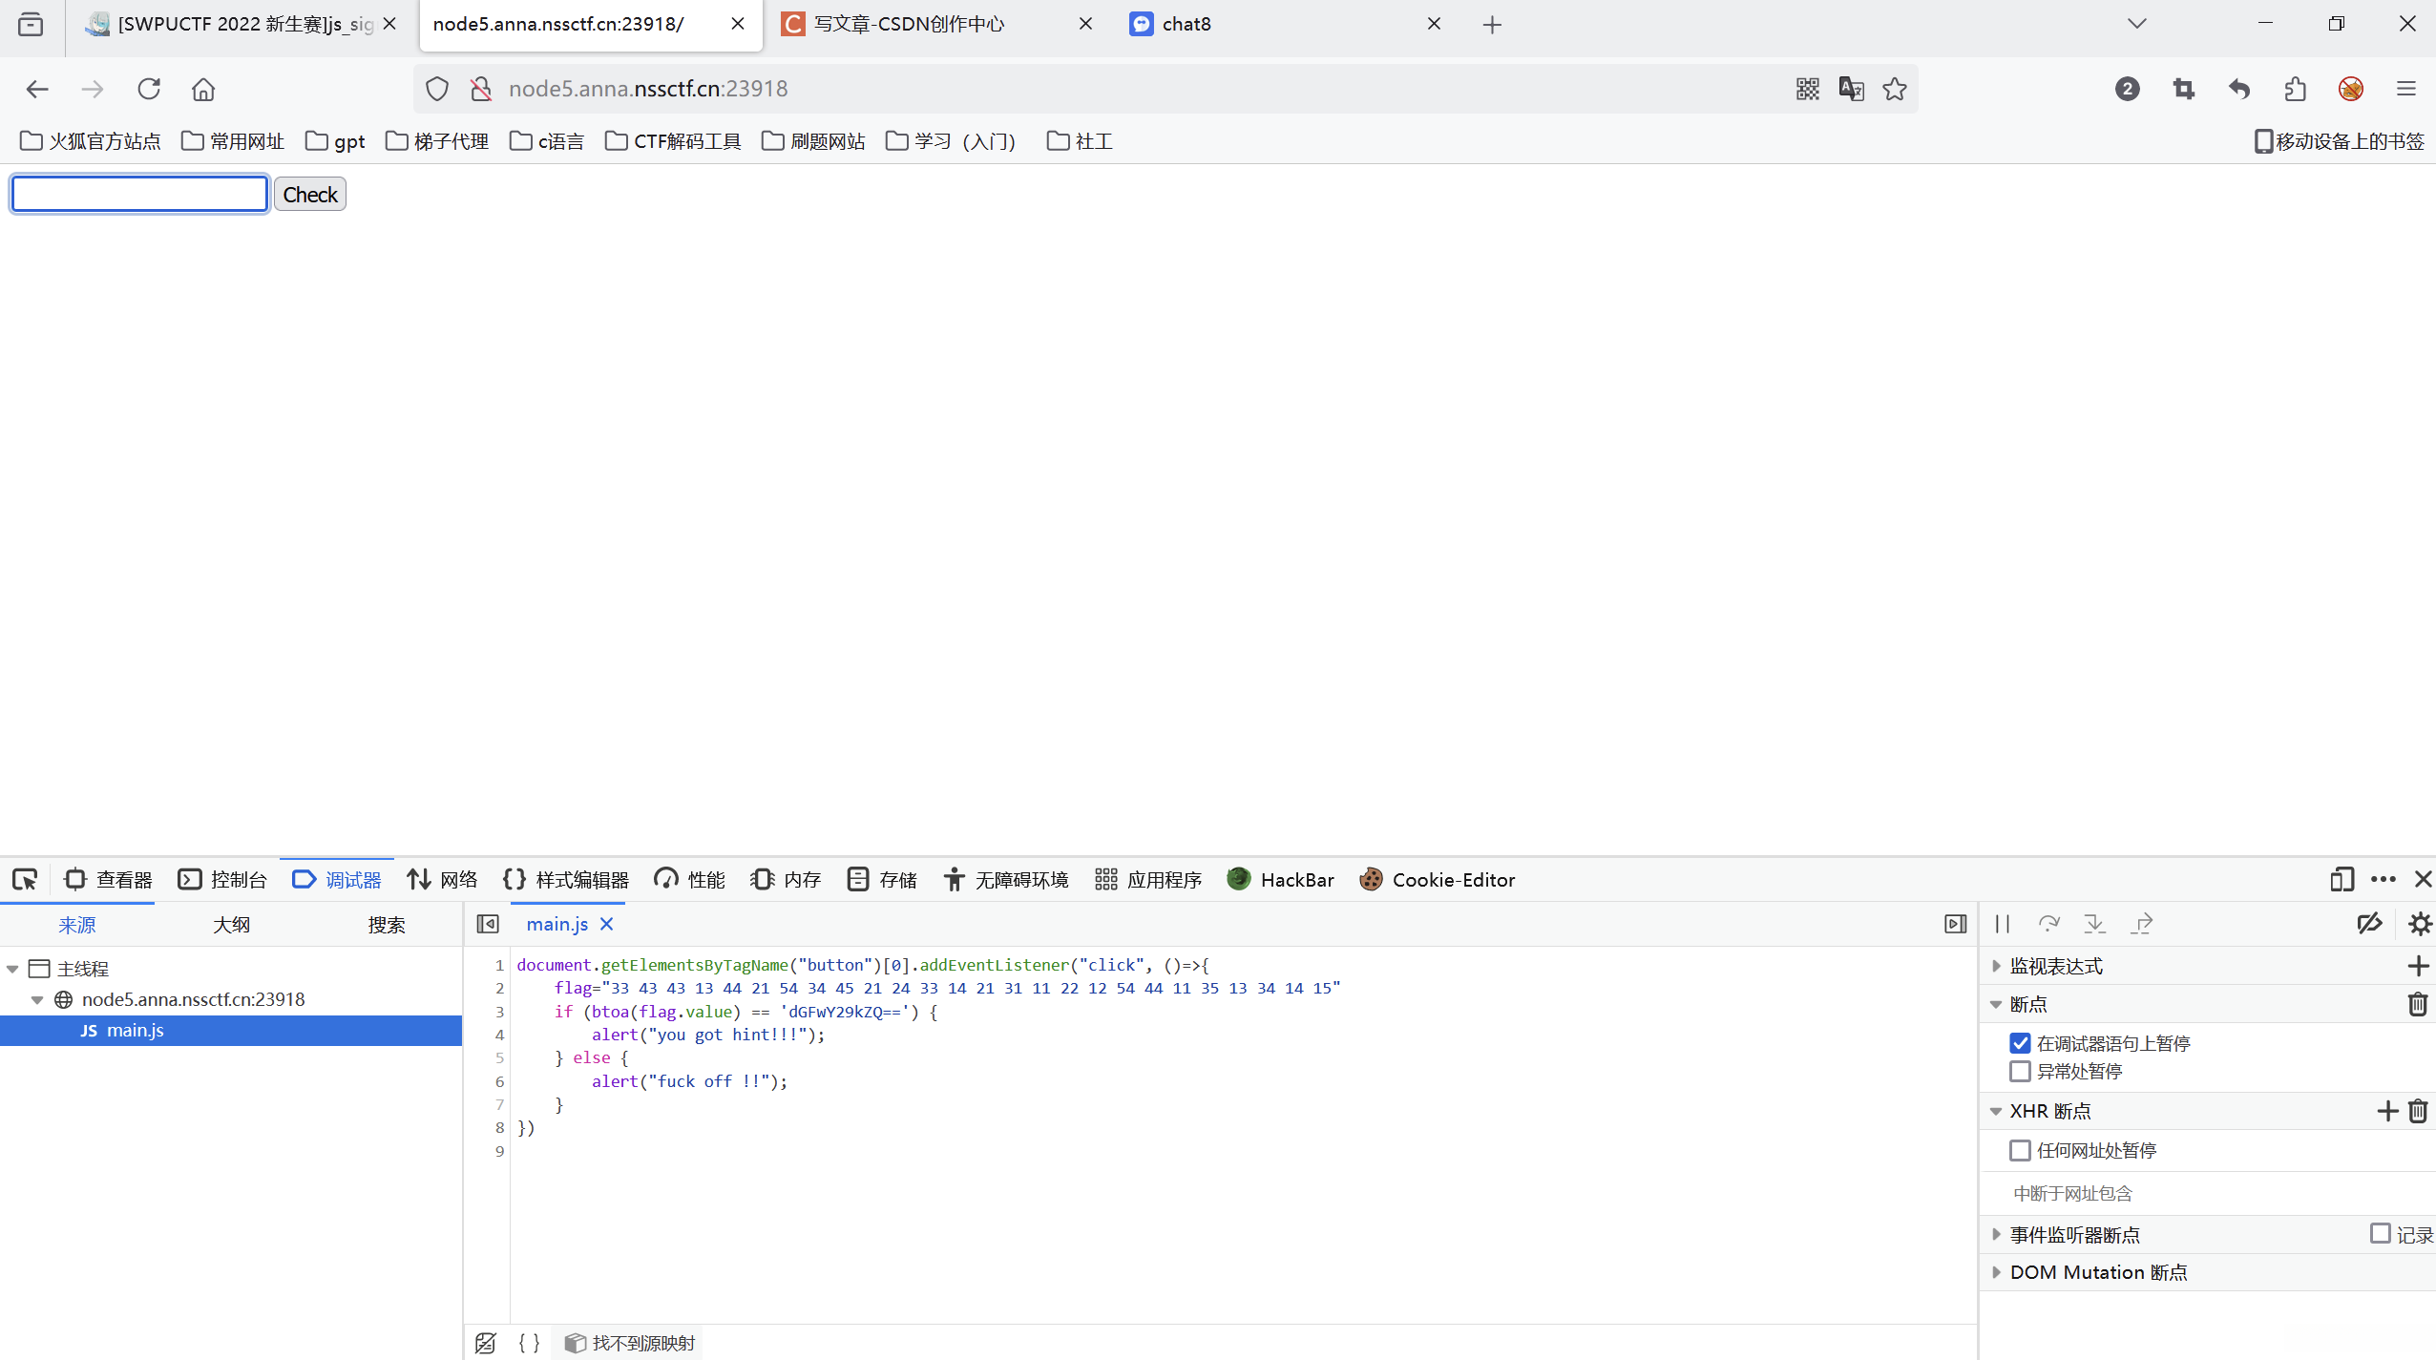Viewport: 2436px width, 1360px height.
Task: Check pause on any URL checkbox
Action: (x=2020, y=1150)
